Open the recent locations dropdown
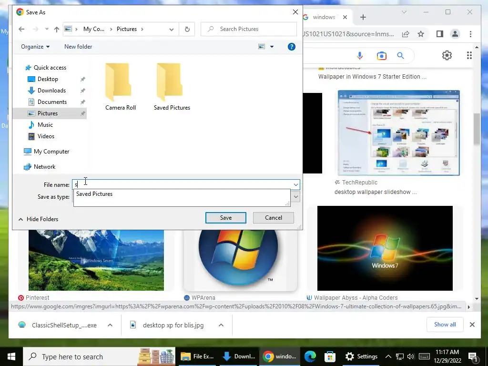Viewport: 488px width, 366px height. coord(47,29)
